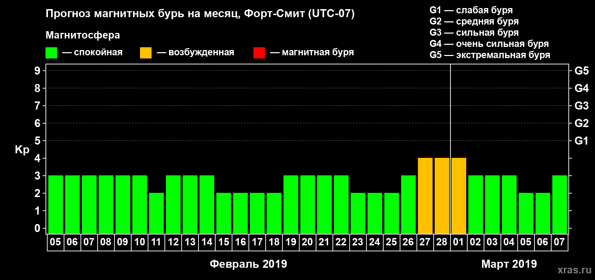595x280 pixels.
Task: Select the bar for February 05
Action: pos(56,204)
